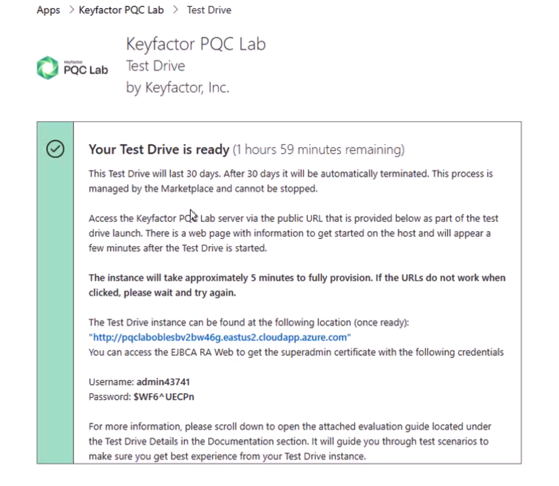Click the Test Drive subtitle under the title
This screenshot has height=486, width=559.
point(155,66)
